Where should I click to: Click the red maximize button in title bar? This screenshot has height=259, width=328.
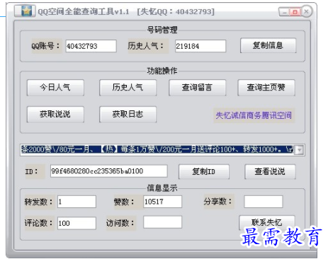click(x=295, y=12)
